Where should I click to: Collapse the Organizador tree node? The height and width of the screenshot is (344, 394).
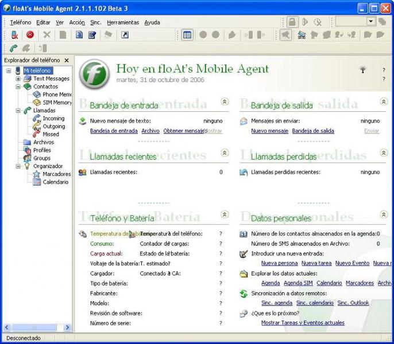pyautogui.click(x=18, y=166)
